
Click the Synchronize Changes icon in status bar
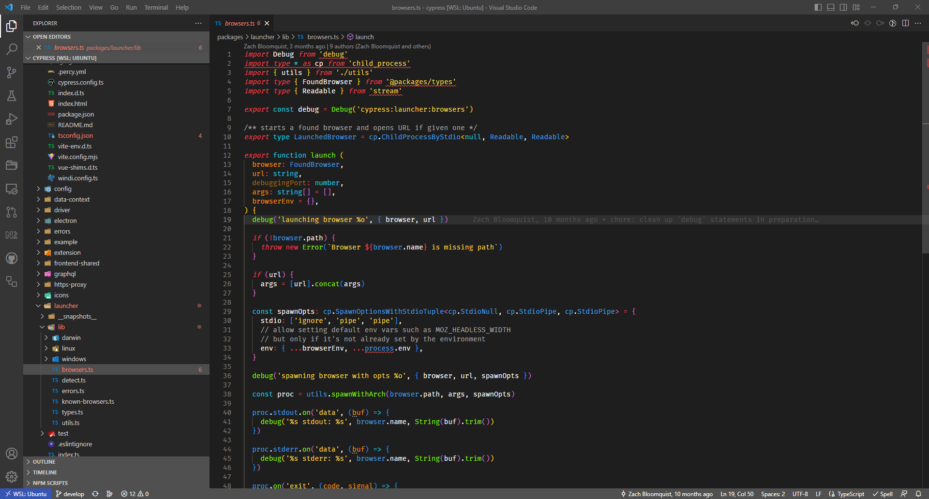pyautogui.click(x=95, y=494)
